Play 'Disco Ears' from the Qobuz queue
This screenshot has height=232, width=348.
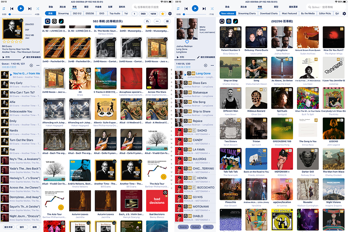click(x=195, y=85)
